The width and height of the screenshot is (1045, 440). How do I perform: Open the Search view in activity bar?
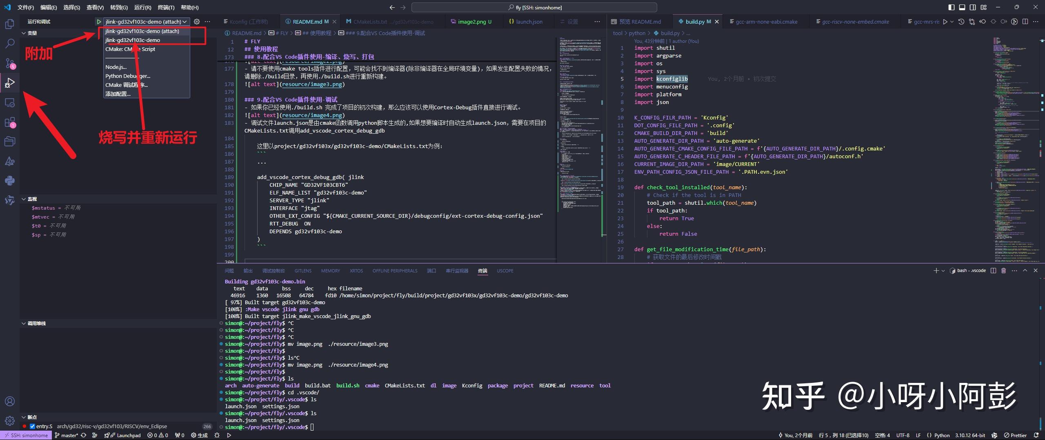click(9, 43)
